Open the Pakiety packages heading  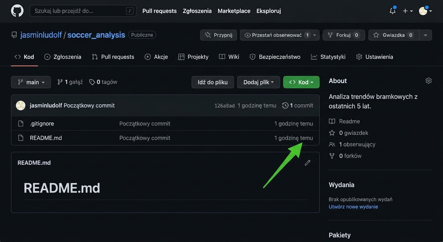[339, 235]
